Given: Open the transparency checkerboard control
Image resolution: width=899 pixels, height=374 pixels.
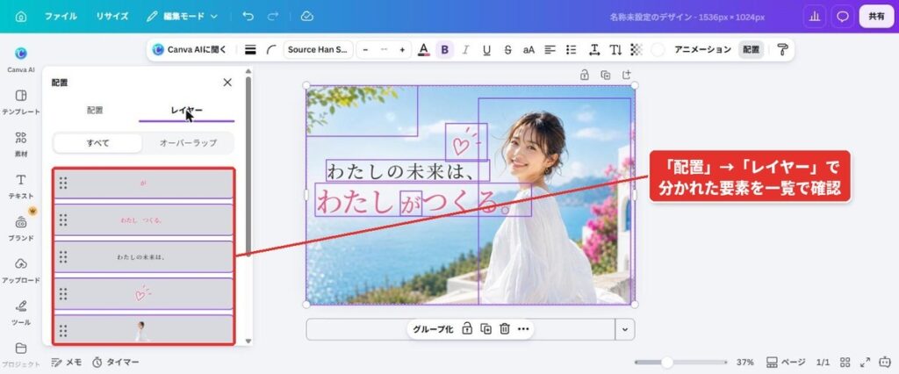Looking at the screenshot, I should coord(636,50).
